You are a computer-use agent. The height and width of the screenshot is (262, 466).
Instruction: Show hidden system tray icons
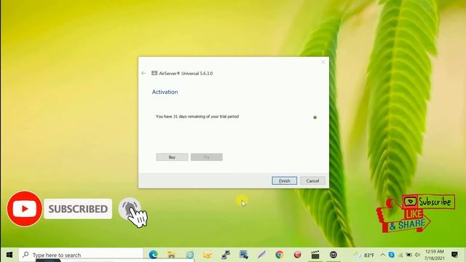[x=383, y=255]
